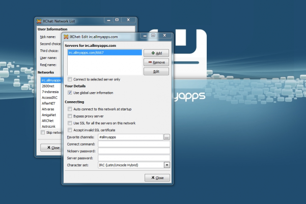
Task: Select 2600net in the Networks list
Action: [x=48, y=86]
